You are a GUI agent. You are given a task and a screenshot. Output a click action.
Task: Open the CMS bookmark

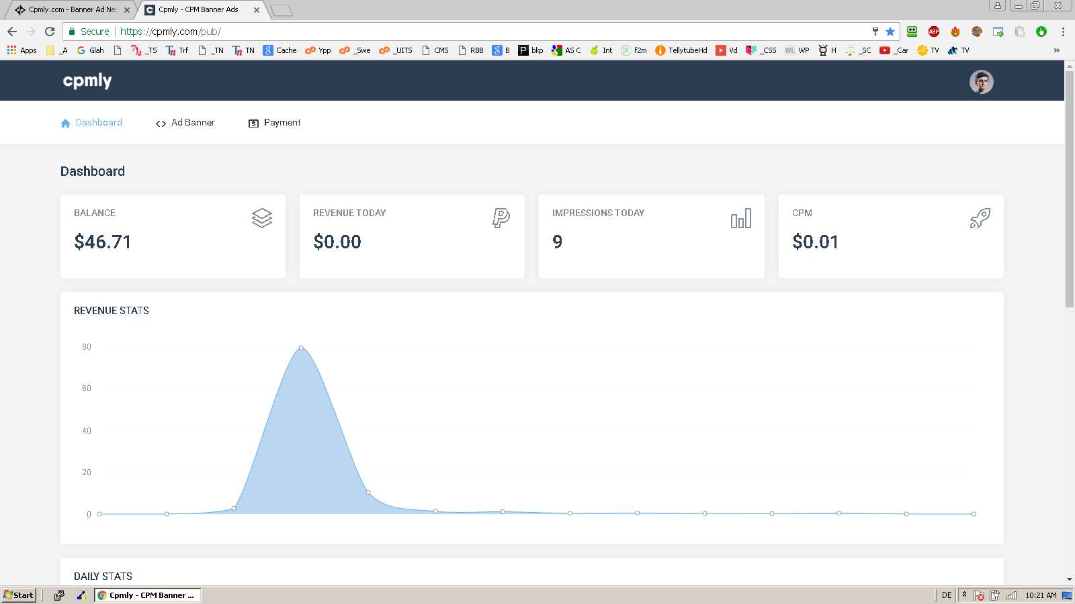[435, 50]
